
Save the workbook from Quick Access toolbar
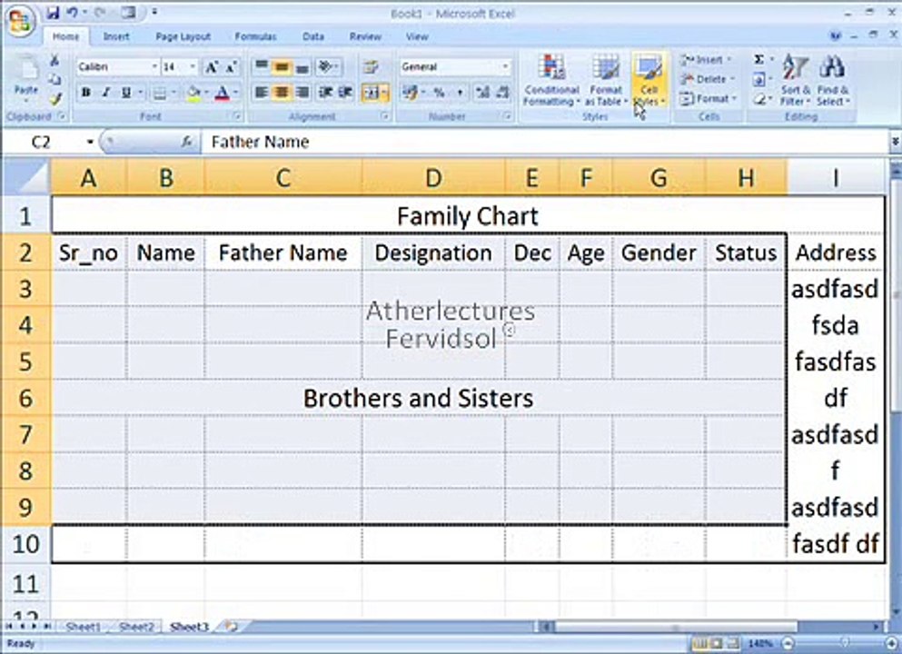53,13
